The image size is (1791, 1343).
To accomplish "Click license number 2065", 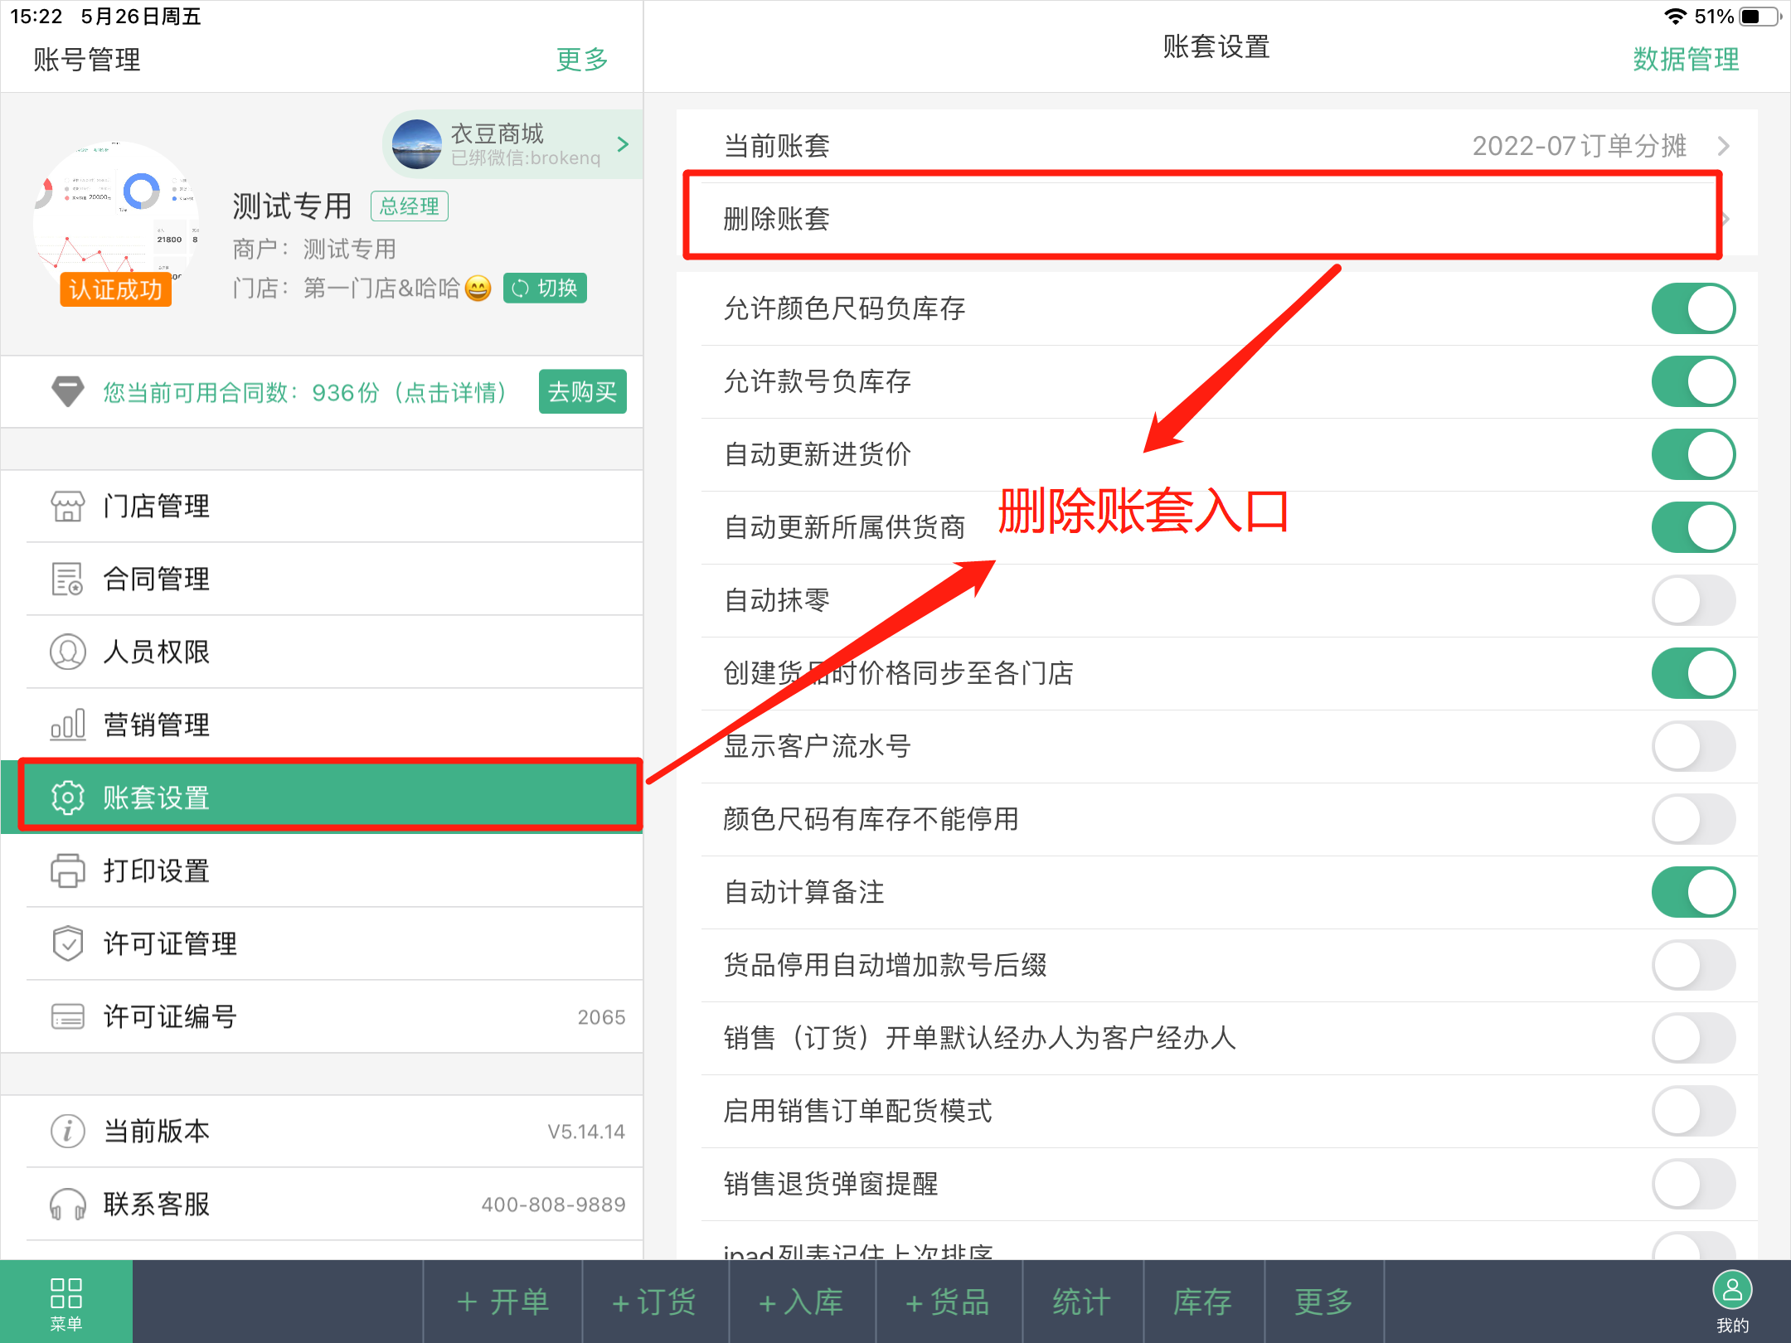I will click(601, 1017).
